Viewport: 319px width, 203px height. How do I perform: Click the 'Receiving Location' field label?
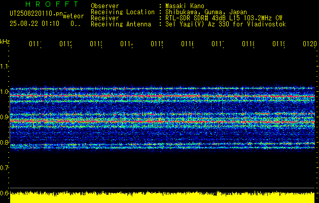click(123, 12)
